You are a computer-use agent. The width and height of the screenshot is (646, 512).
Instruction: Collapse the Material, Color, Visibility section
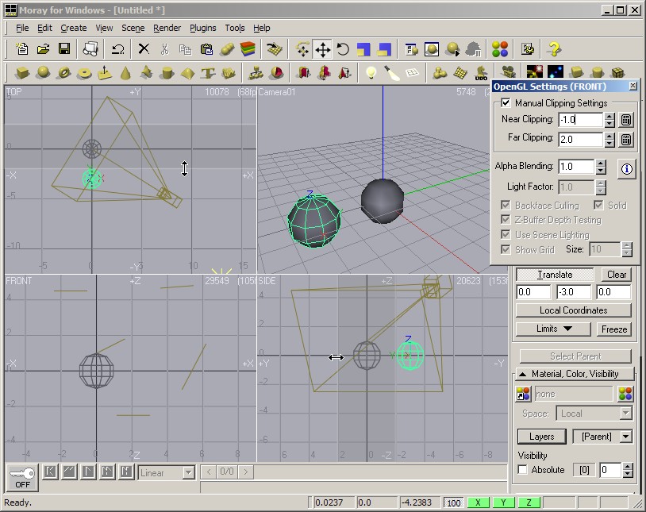[575, 374]
